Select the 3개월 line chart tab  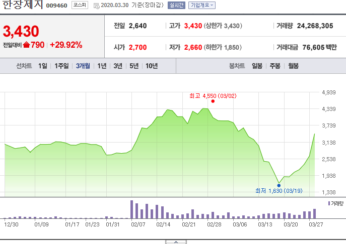(83, 66)
